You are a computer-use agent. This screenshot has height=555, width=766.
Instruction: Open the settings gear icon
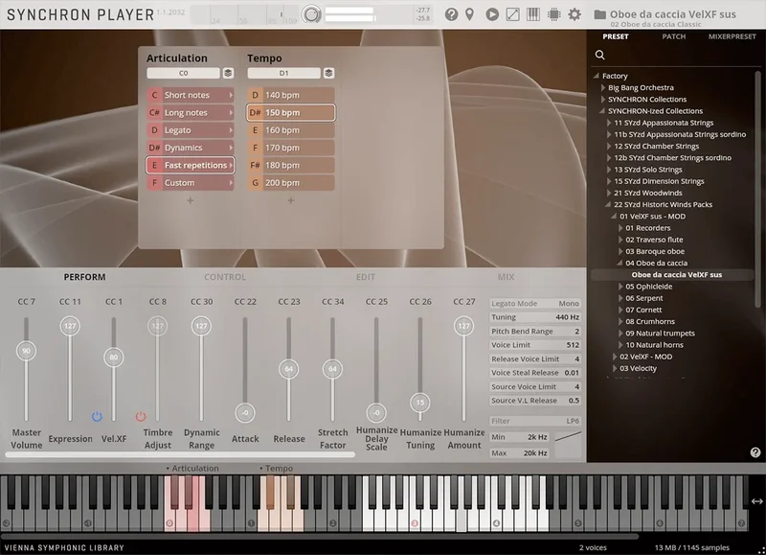574,14
